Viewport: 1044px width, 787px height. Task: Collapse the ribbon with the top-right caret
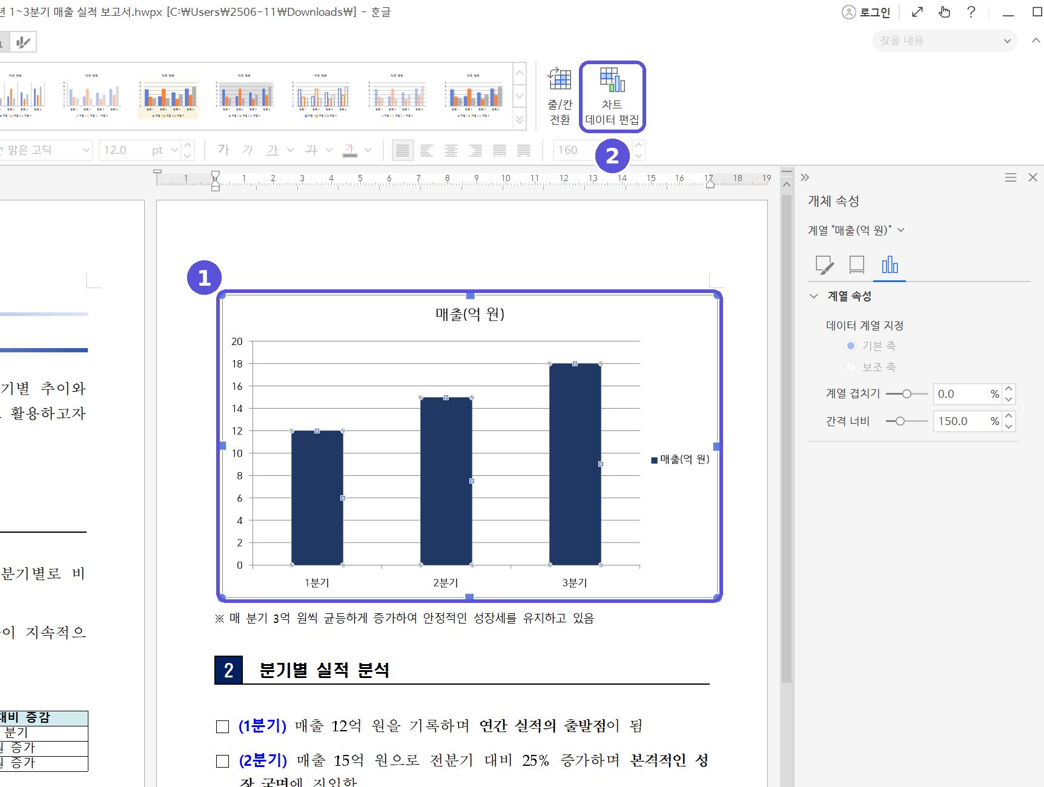tap(1036, 41)
